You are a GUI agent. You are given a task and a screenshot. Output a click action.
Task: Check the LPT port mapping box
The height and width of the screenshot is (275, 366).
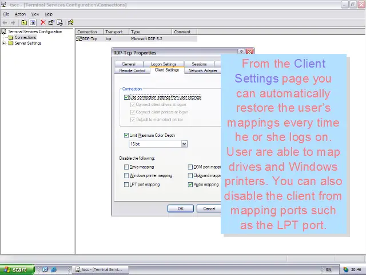(126, 184)
